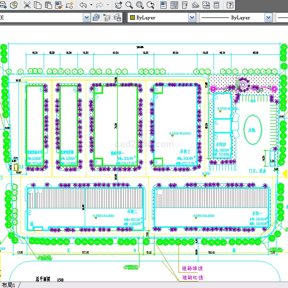Open the QuickCalc calculator

216,5
